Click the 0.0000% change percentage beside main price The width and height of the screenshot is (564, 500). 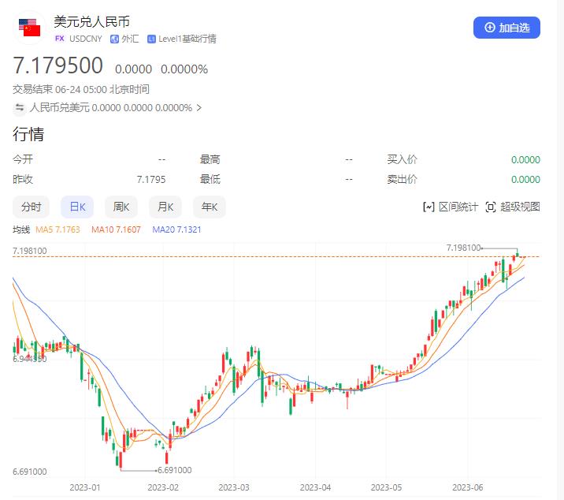click(184, 69)
